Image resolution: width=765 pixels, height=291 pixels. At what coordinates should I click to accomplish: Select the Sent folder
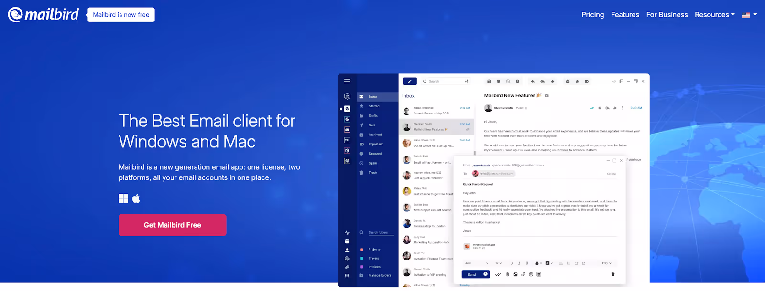tap(378, 125)
